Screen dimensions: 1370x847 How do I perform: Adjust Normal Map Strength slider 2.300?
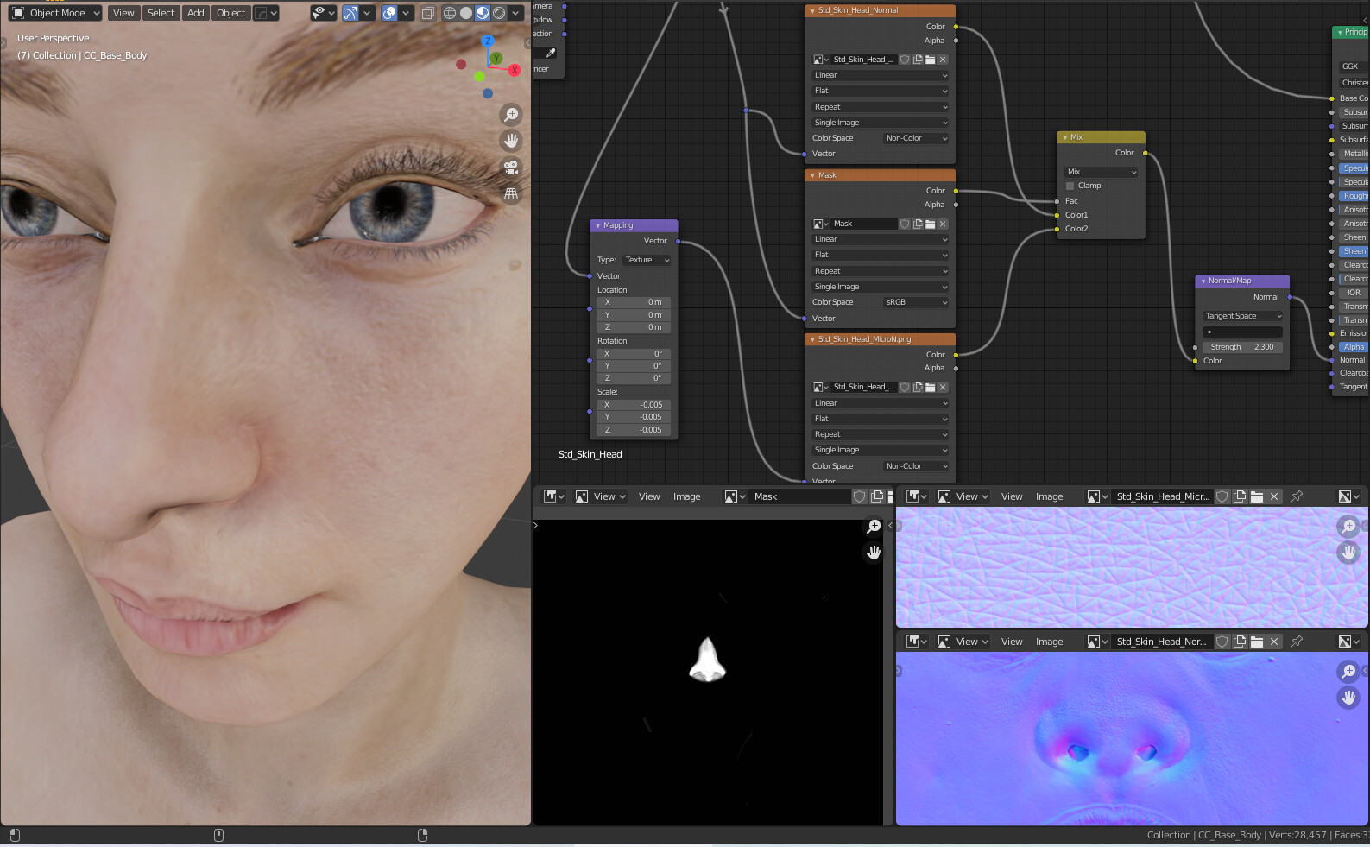pyautogui.click(x=1243, y=347)
